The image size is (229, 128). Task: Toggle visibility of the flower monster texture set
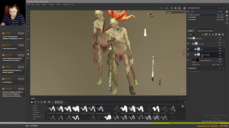pos(189,15)
